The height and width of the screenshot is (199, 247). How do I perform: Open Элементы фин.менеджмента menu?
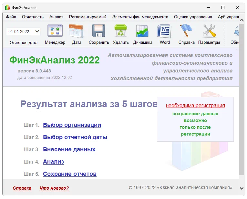(140, 17)
